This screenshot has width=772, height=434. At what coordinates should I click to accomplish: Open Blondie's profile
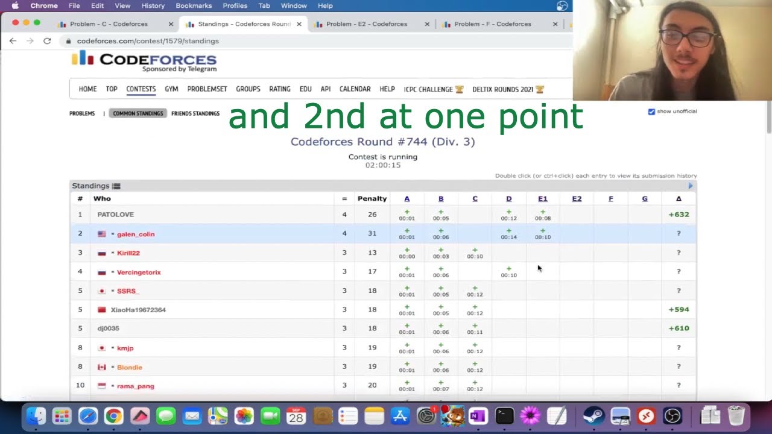tap(130, 367)
